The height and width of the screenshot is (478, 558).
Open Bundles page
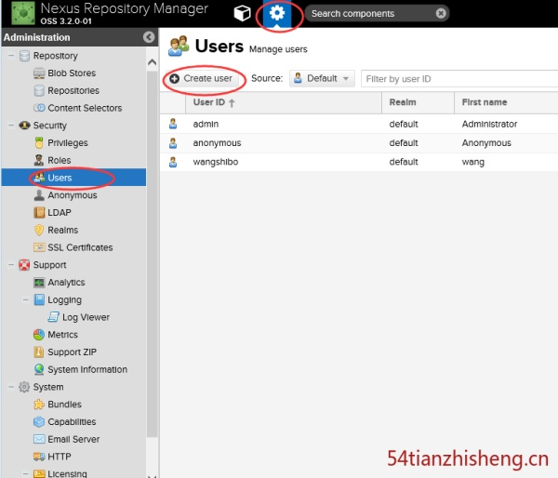tap(64, 405)
